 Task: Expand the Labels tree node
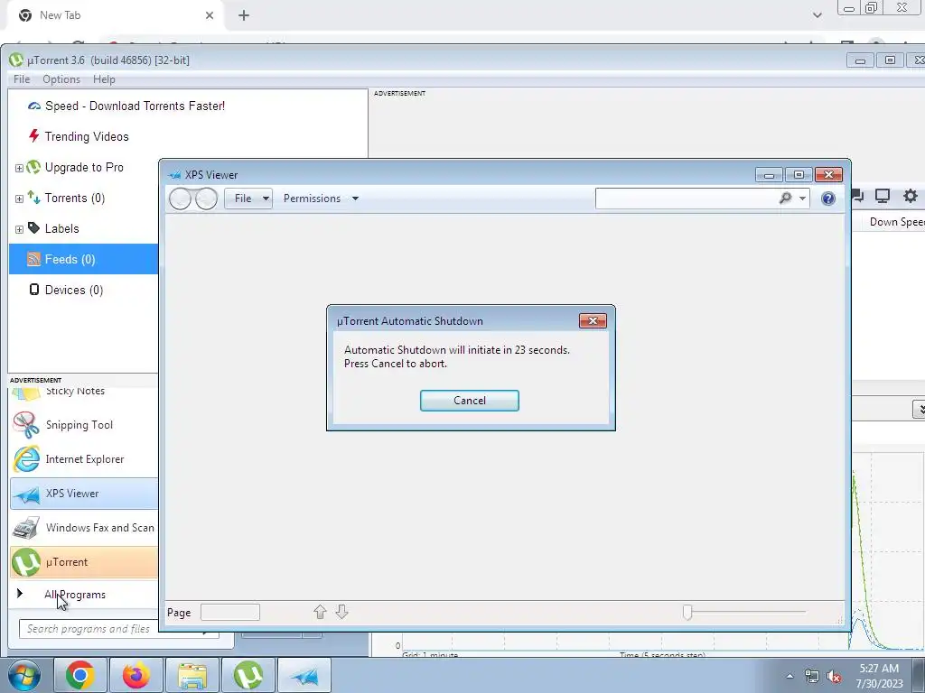coord(19,229)
